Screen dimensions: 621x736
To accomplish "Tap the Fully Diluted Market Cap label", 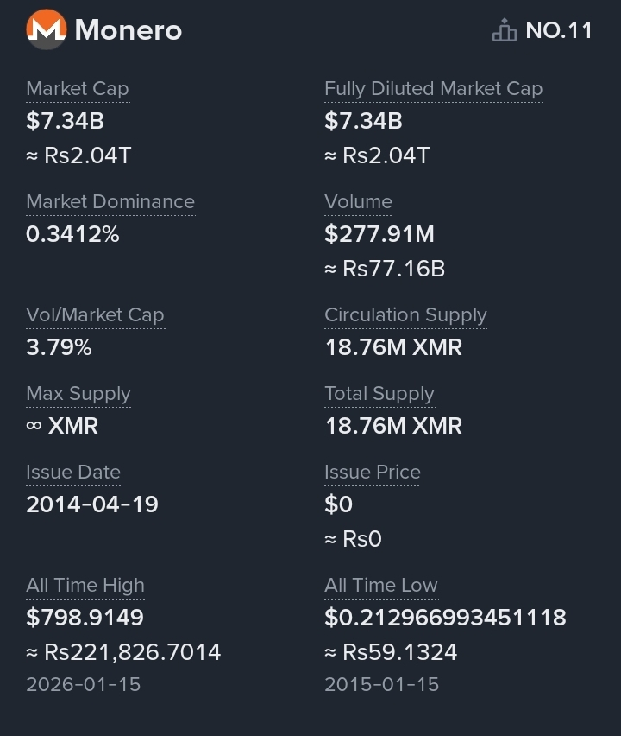I will [x=434, y=89].
